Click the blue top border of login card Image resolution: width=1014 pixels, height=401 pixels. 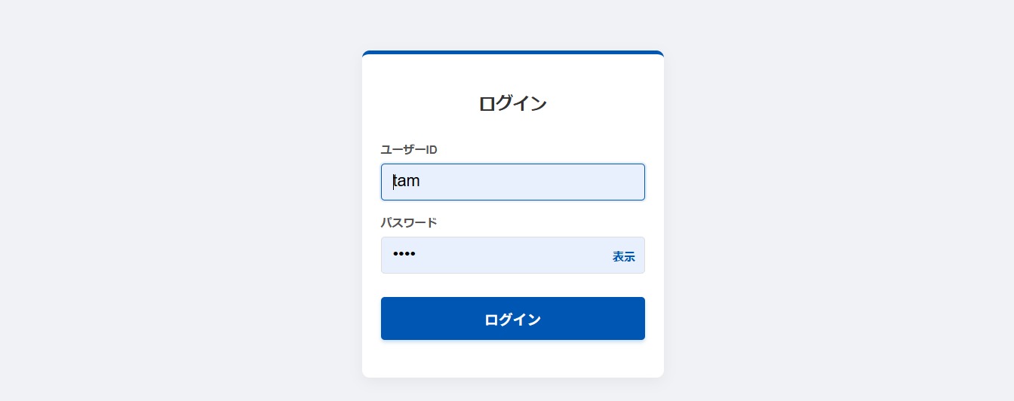coord(513,53)
